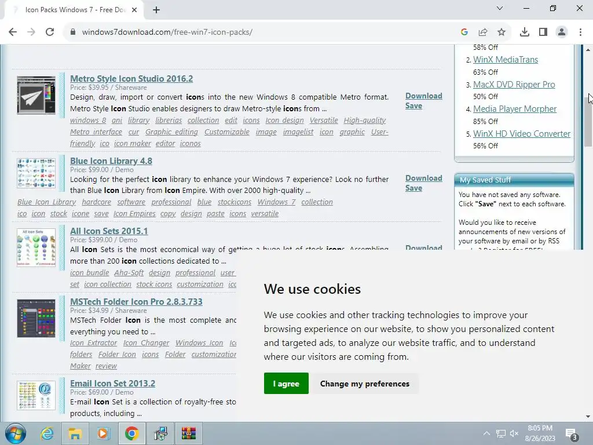Viewport: 593px width, 445px height.
Task: Click Change my preferences button
Action: point(365,384)
